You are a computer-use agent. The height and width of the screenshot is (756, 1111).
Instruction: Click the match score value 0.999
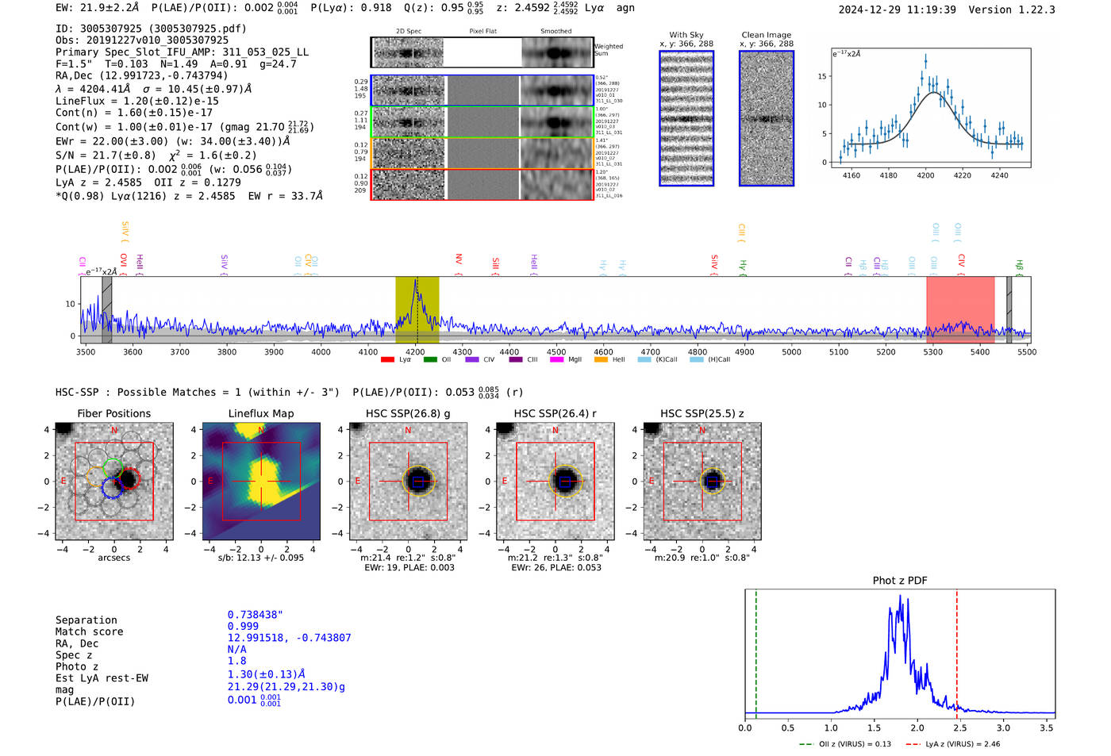(x=243, y=626)
